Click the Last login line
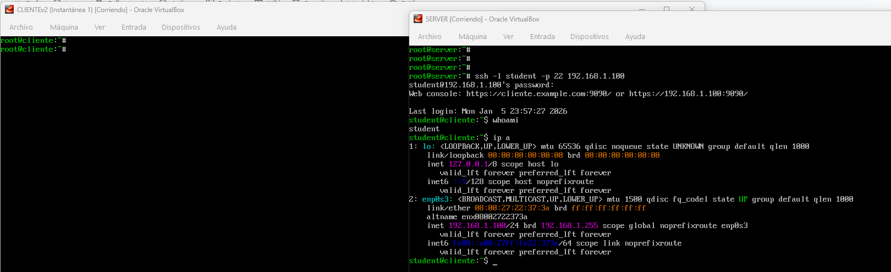 point(488,111)
